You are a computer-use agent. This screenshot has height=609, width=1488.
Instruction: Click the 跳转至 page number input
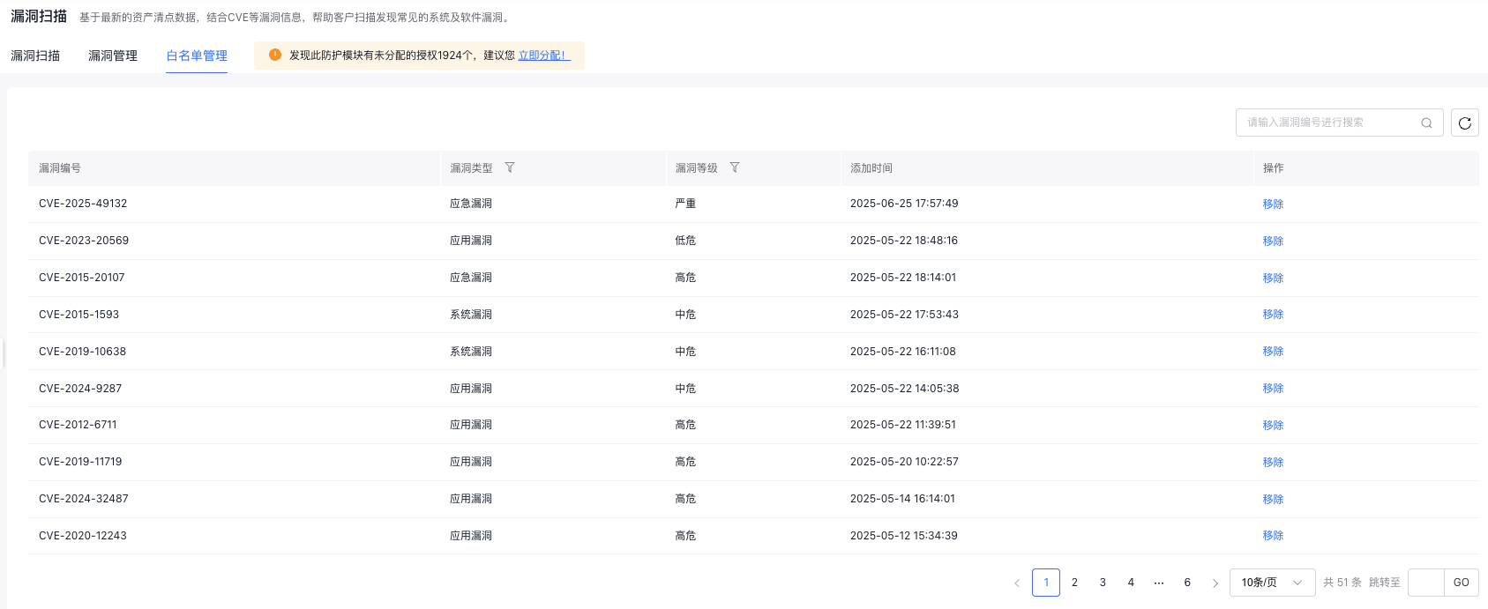click(1426, 583)
